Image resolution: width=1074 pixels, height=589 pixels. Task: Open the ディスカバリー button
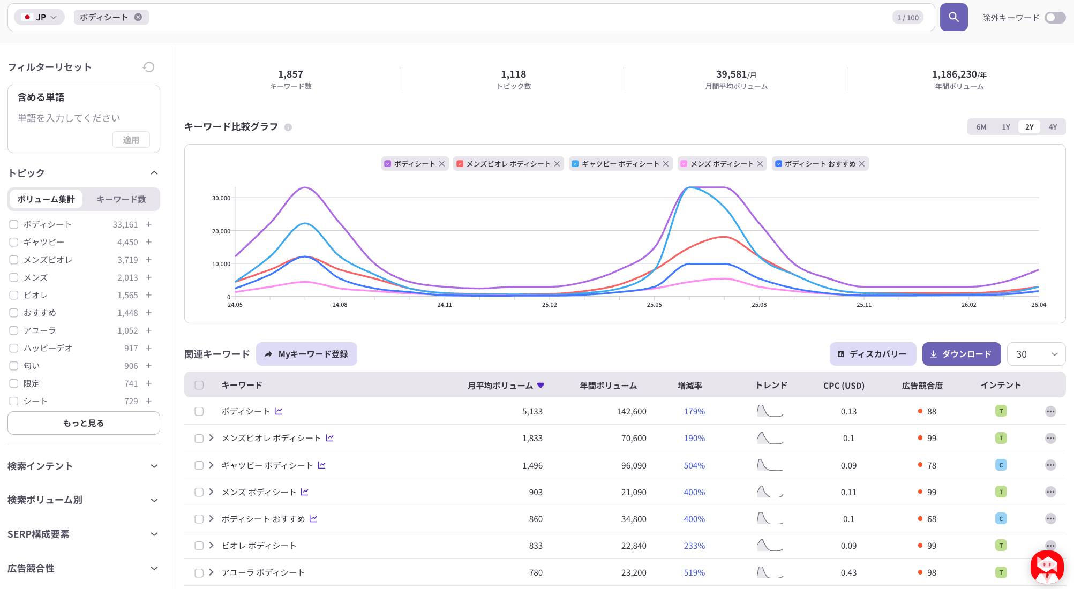coord(873,354)
